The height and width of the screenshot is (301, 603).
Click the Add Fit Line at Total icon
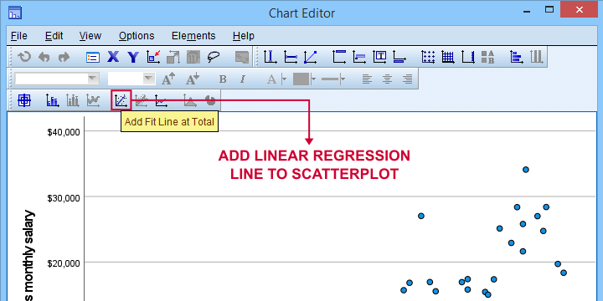click(x=121, y=100)
